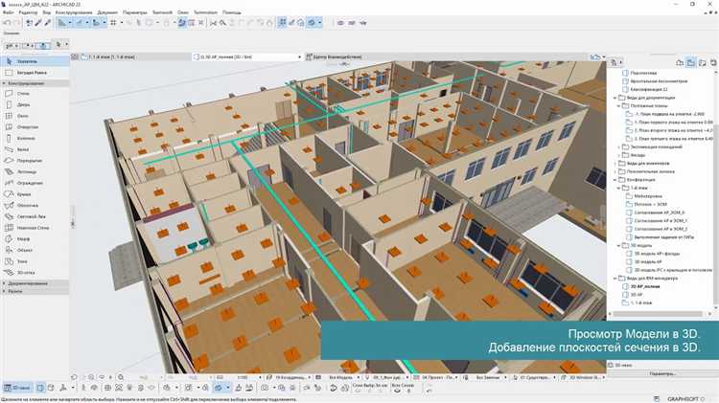Screen dimensions: 719x403
Task: Click the Параметры... button under Navigator
Action: pos(662,374)
